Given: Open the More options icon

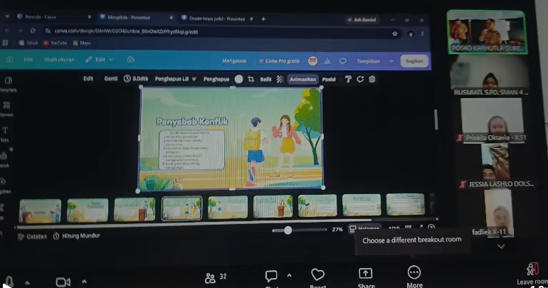Looking at the screenshot, I should click(414, 272).
